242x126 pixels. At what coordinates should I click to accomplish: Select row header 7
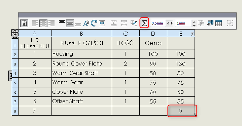pyautogui.click(x=15, y=101)
